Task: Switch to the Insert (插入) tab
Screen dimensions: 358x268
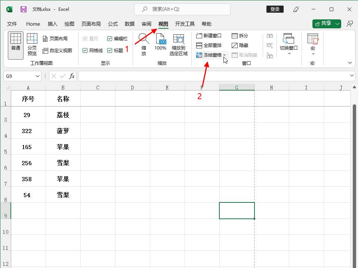Action: click(x=52, y=24)
